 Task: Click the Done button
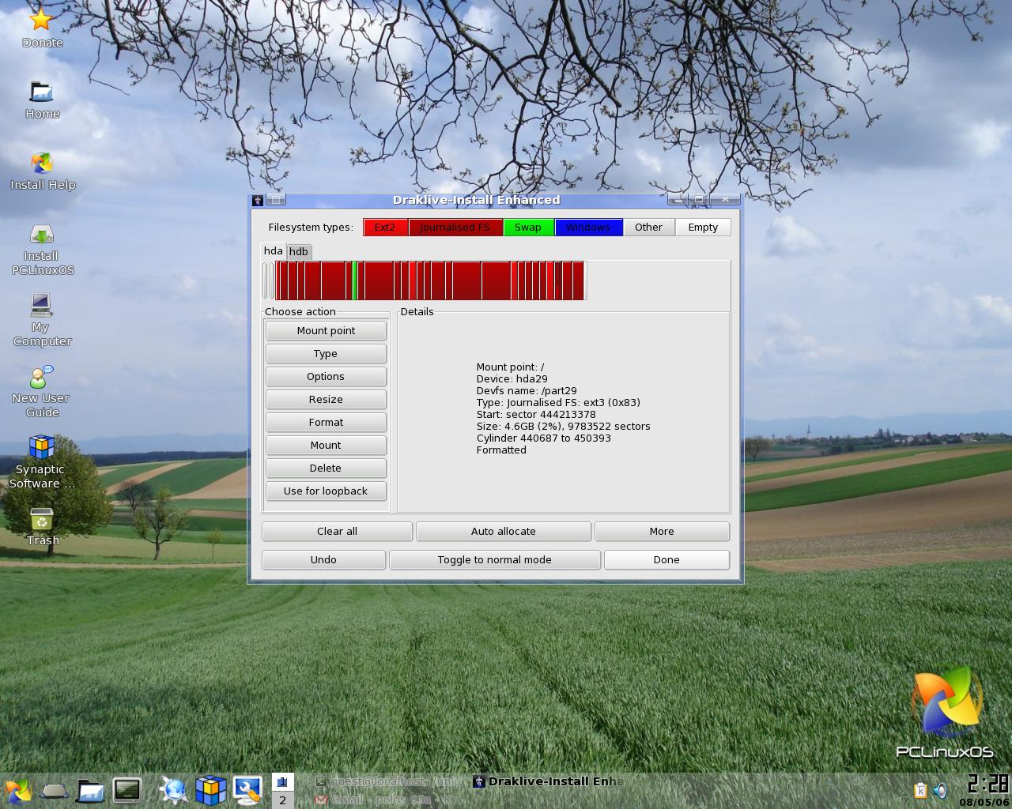(x=666, y=560)
